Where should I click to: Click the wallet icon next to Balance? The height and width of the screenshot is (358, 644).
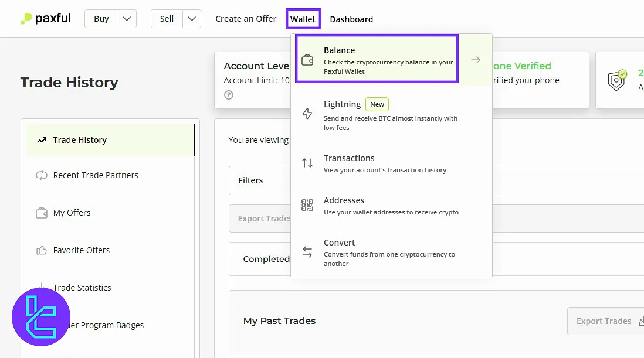pyautogui.click(x=307, y=60)
